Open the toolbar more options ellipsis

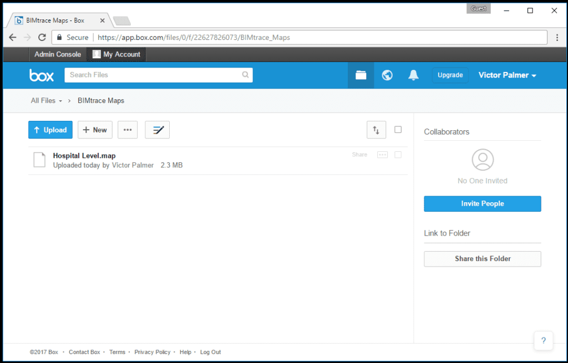coord(128,130)
